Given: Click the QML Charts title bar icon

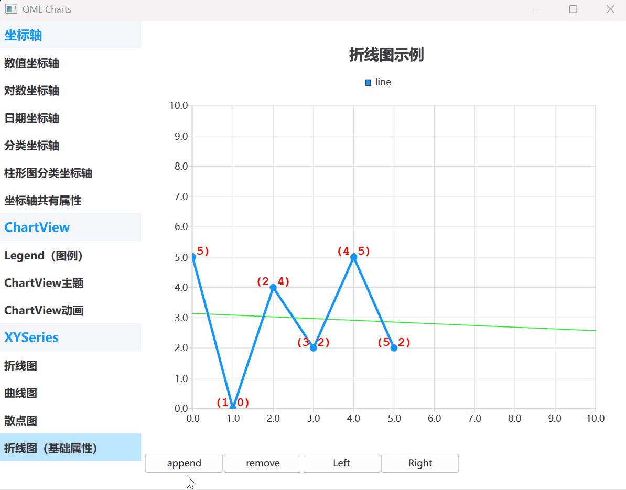Looking at the screenshot, I should tap(12, 9).
